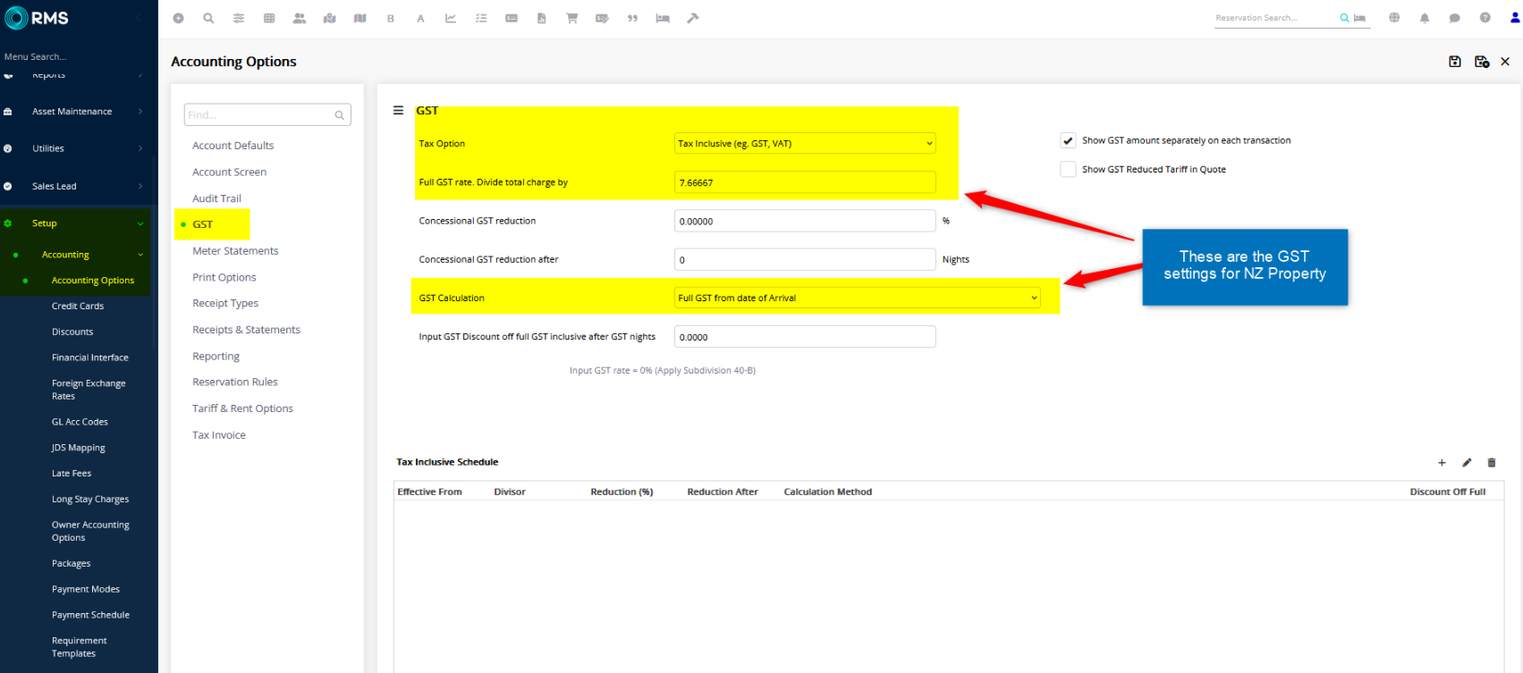Click the bed icon beside Reservation Search

coord(1359,18)
